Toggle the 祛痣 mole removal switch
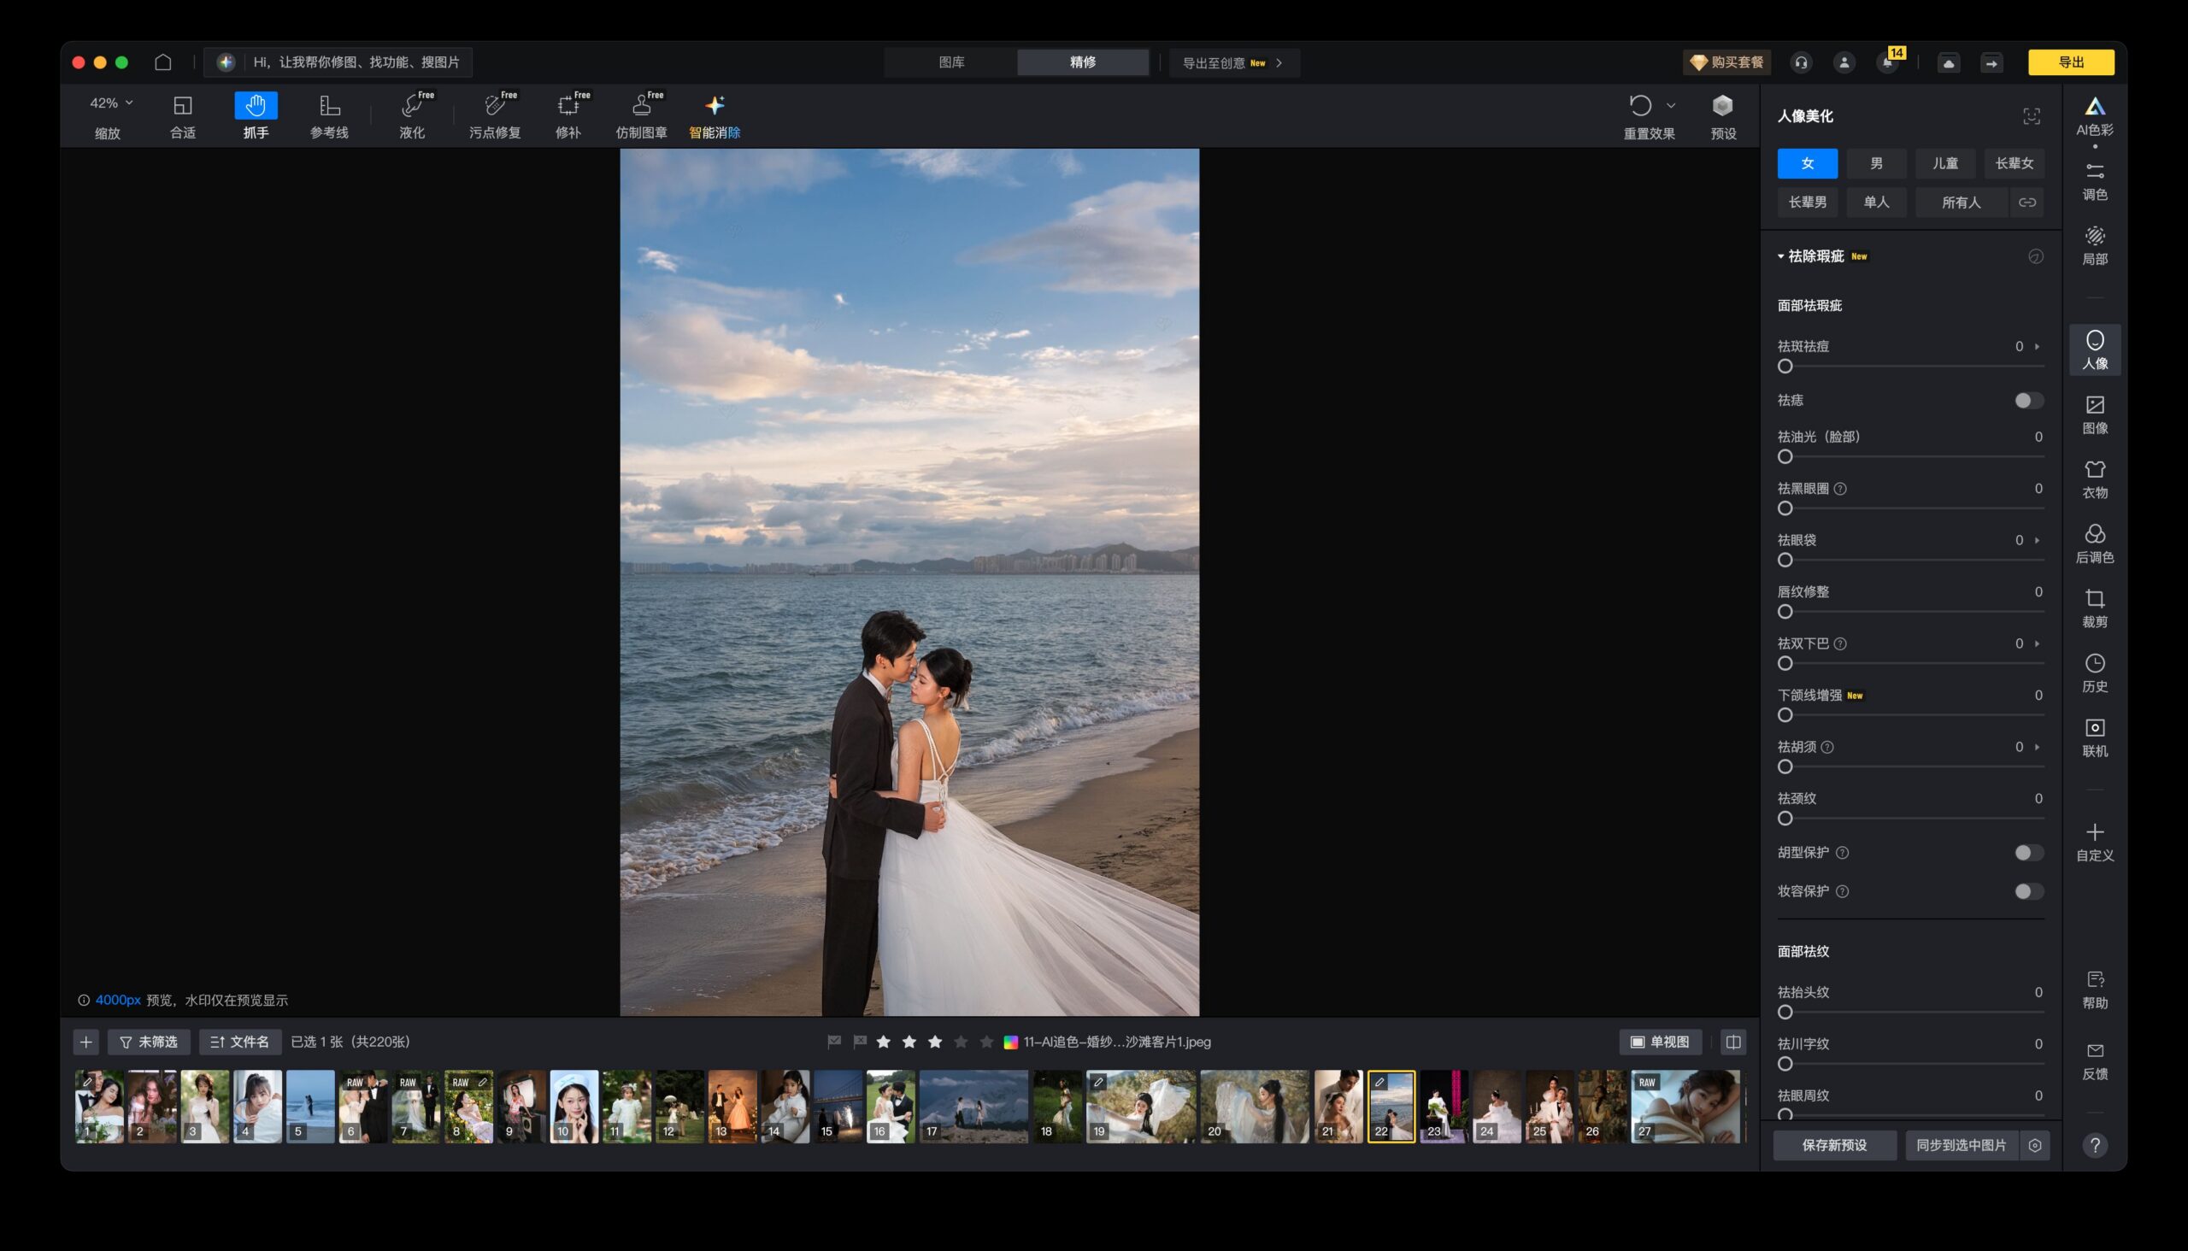This screenshot has width=2188, height=1251. [x=2028, y=401]
